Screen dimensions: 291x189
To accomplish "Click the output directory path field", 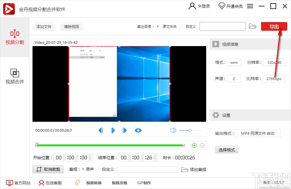I will (x=223, y=26).
